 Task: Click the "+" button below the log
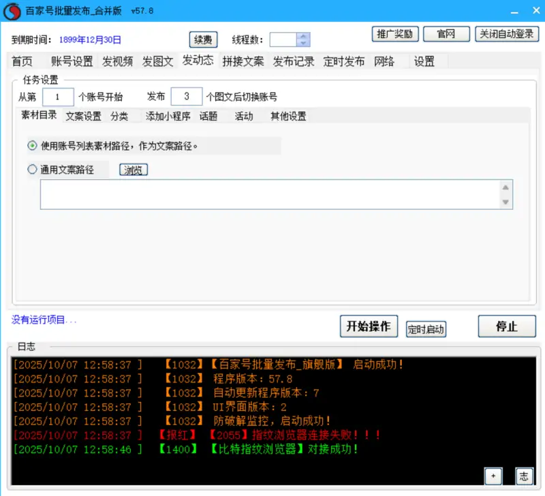pos(493,476)
